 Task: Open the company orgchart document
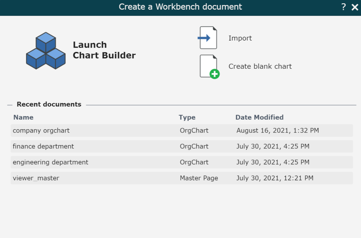[41, 131]
